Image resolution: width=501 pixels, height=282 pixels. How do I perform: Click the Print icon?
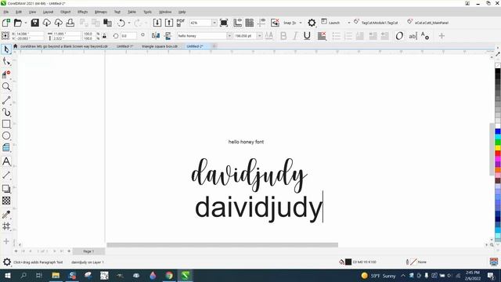70,23
